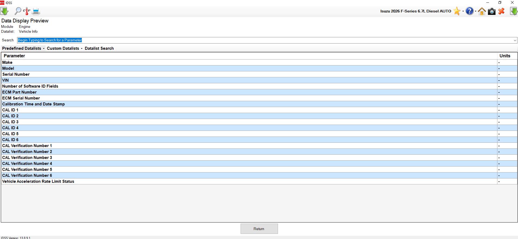Take a screenshot with camera icon
518x239 pixels.
coord(491,11)
